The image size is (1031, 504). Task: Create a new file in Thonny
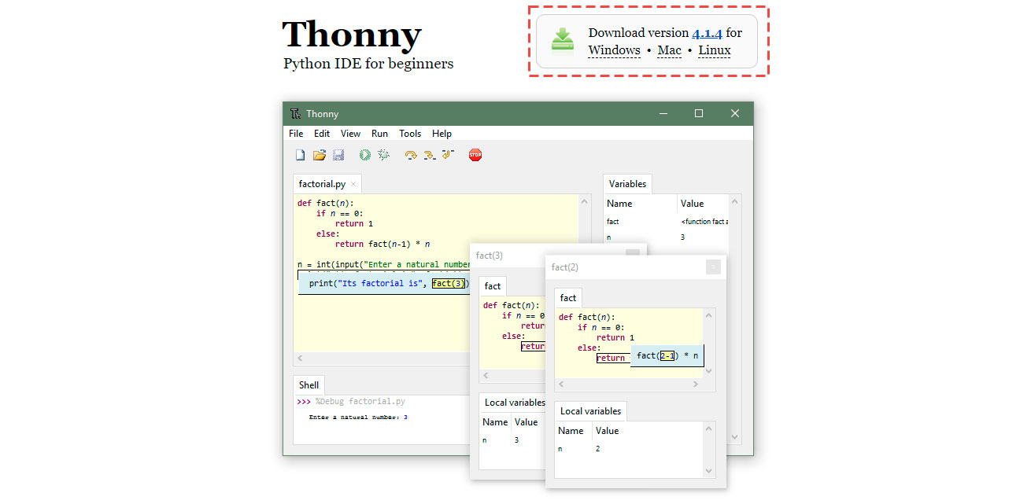(x=300, y=154)
